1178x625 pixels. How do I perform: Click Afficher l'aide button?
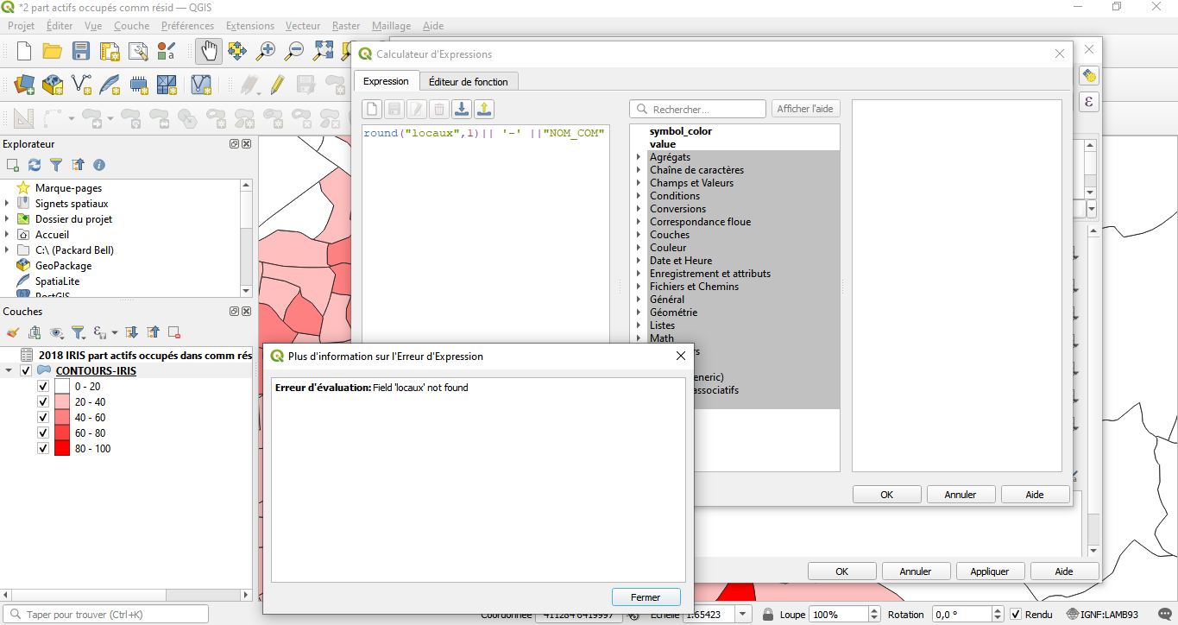(805, 109)
